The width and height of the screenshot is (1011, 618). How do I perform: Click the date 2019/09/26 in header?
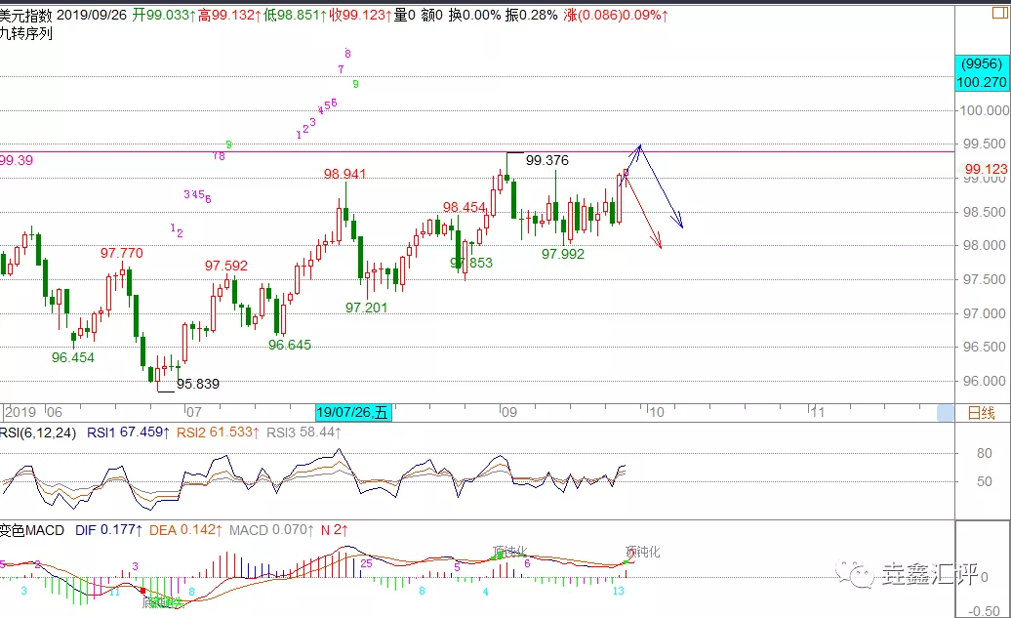92,15
